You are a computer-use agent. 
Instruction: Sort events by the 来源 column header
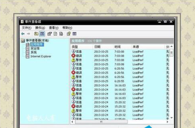(136, 47)
